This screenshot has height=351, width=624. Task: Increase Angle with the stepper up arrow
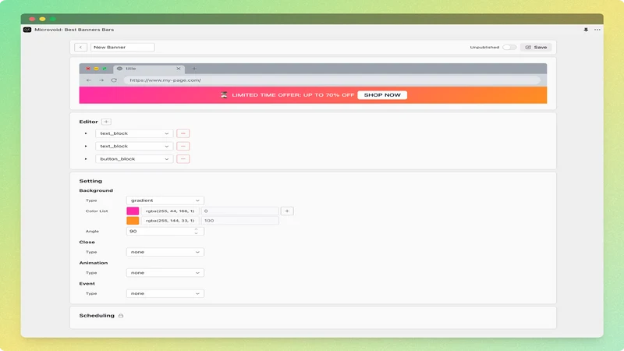[x=197, y=229]
